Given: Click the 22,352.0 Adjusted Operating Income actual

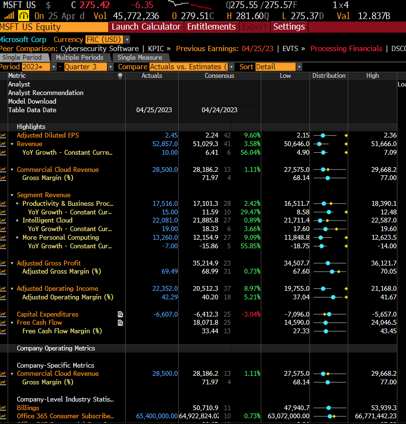Looking at the screenshot, I should [x=165, y=288].
